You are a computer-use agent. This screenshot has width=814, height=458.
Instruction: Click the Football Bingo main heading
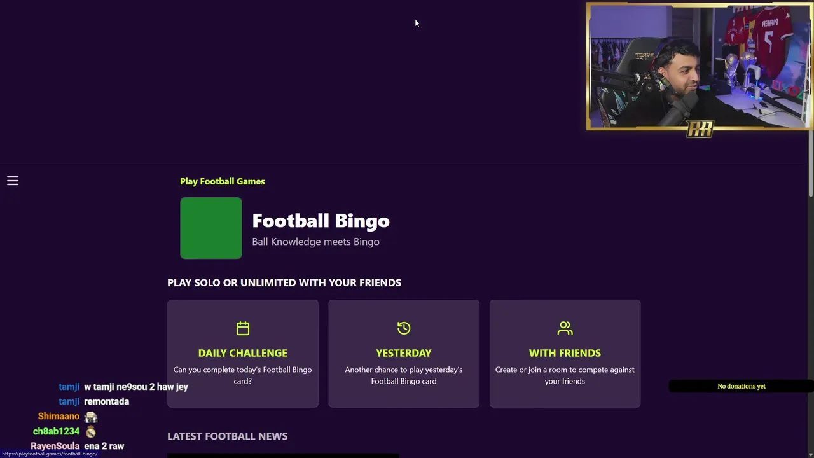coord(321,221)
